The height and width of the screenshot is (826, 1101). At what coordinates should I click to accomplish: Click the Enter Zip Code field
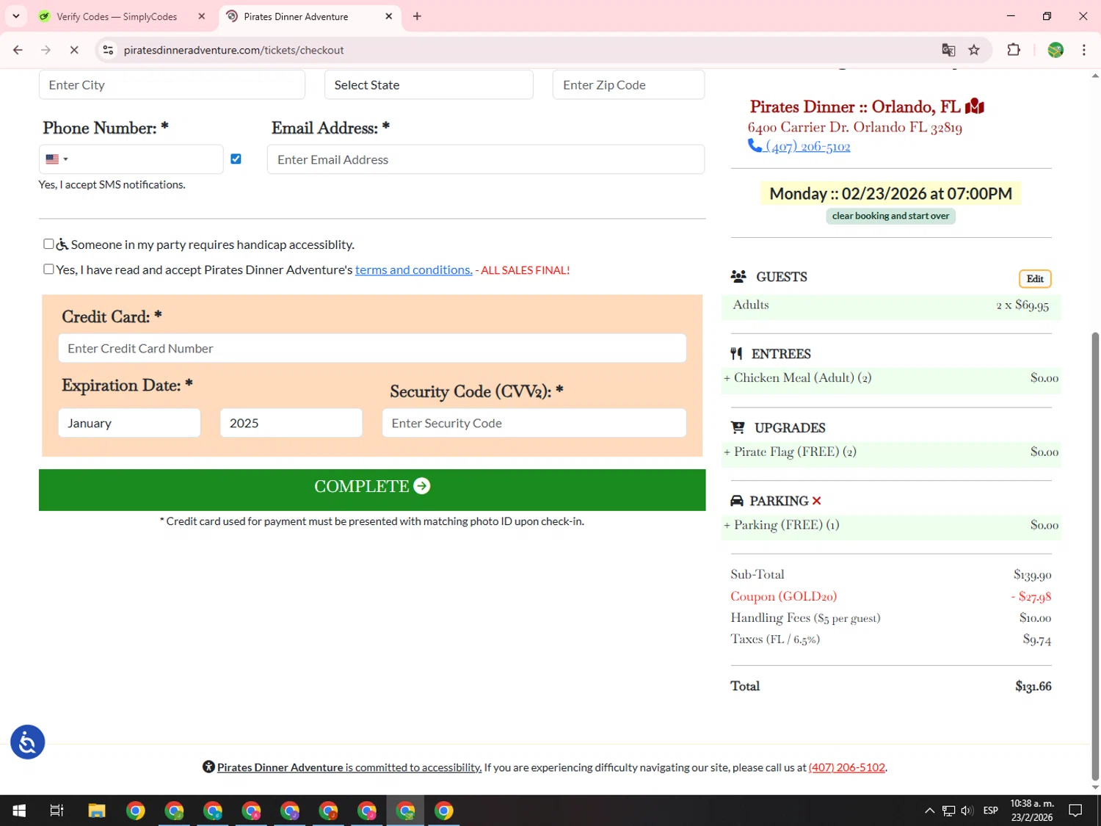coord(628,84)
